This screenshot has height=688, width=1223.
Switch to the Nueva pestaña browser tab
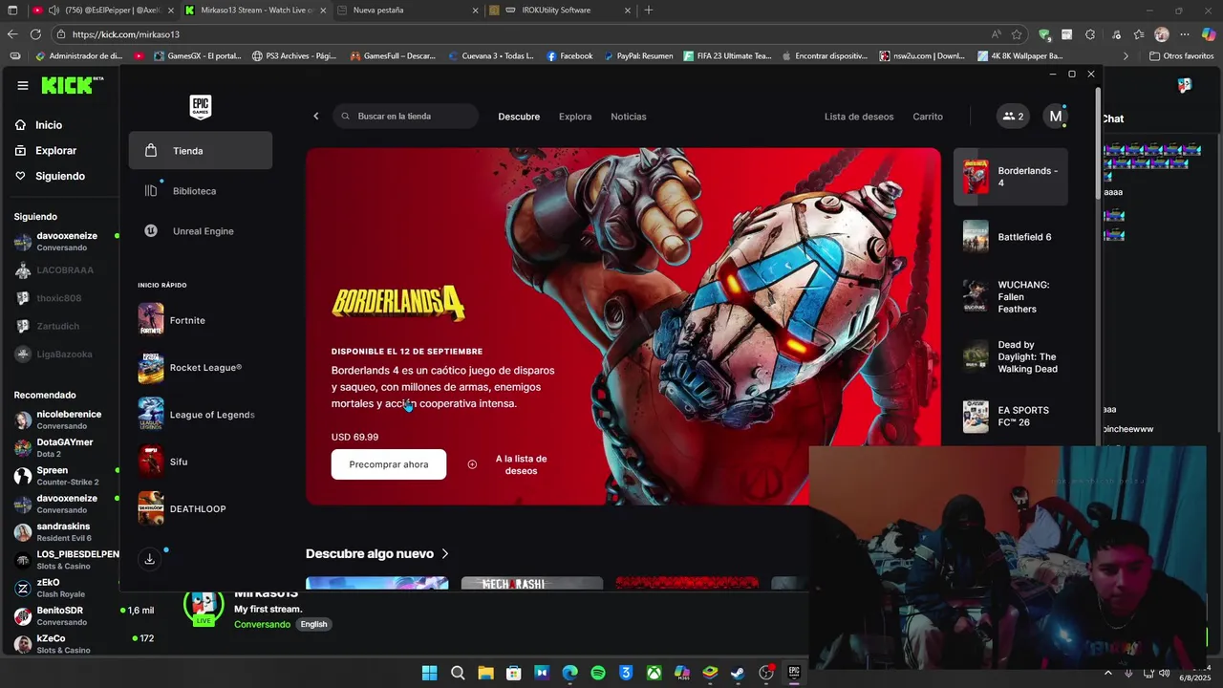pos(408,11)
